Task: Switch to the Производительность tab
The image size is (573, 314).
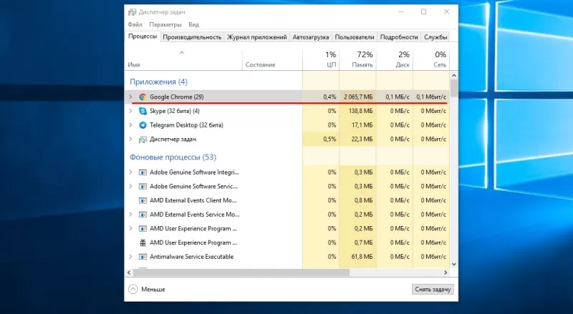Action: (192, 37)
